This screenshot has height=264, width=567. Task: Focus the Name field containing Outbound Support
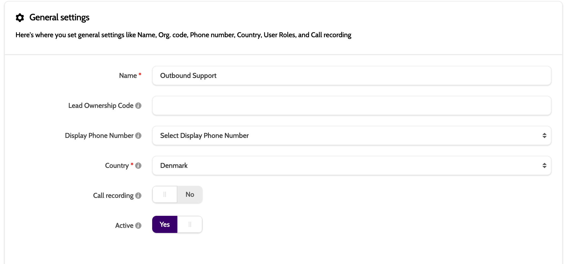click(x=351, y=76)
